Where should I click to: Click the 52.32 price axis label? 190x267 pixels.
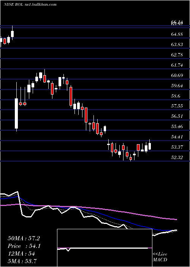(x=177, y=157)
